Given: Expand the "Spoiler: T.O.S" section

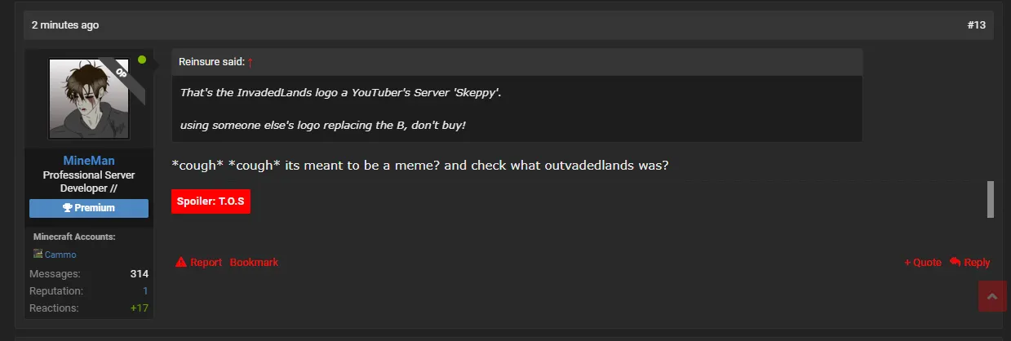Looking at the screenshot, I should tap(211, 201).
